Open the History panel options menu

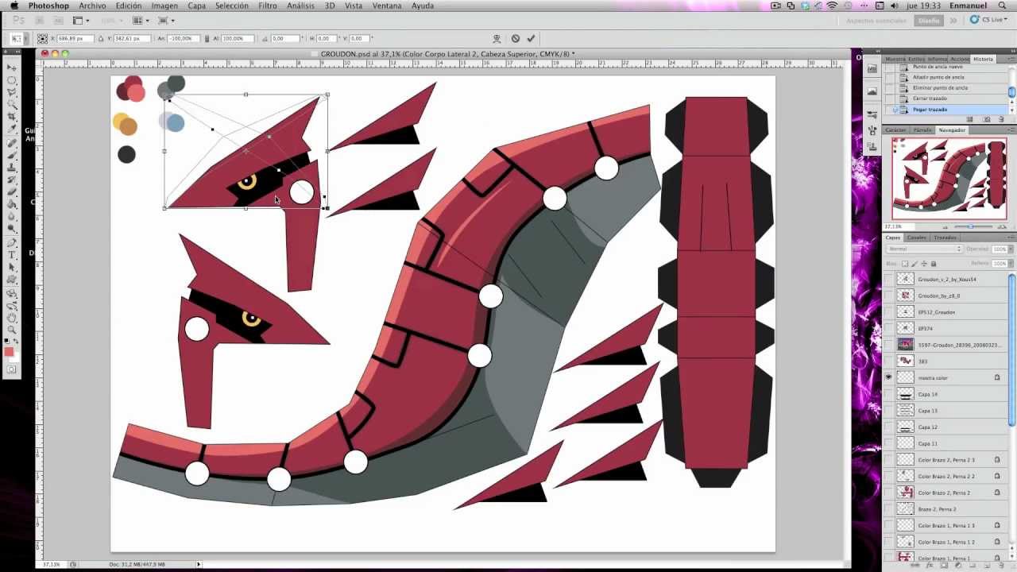click(x=1010, y=59)
